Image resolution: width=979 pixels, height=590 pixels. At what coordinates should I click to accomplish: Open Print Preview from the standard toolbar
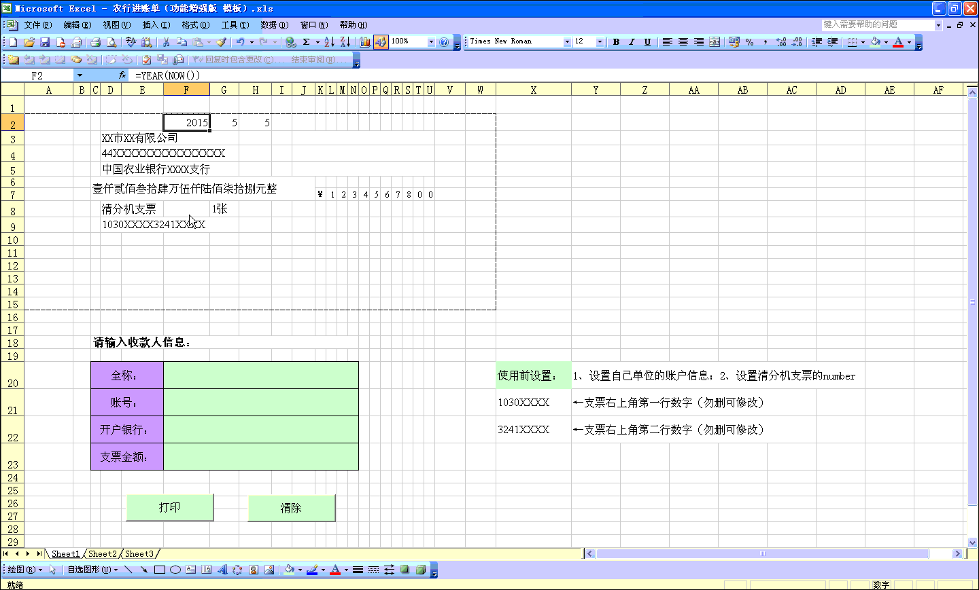111,42
